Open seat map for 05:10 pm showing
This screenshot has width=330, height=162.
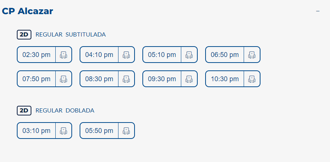click(189, 55)
